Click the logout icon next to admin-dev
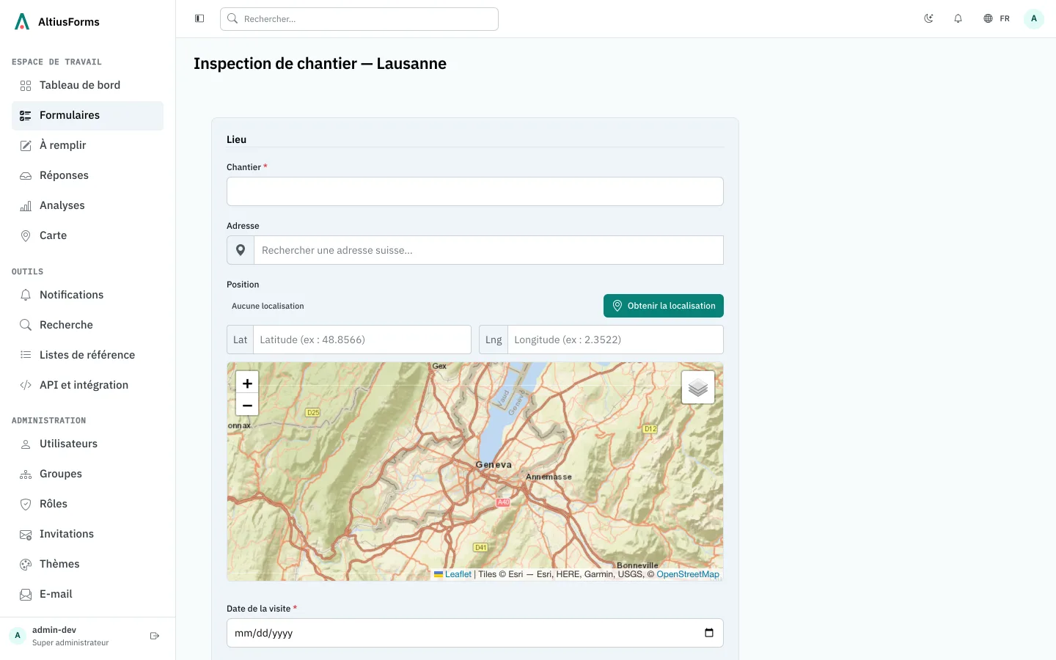1056x660 pixels. coord(155,636)
